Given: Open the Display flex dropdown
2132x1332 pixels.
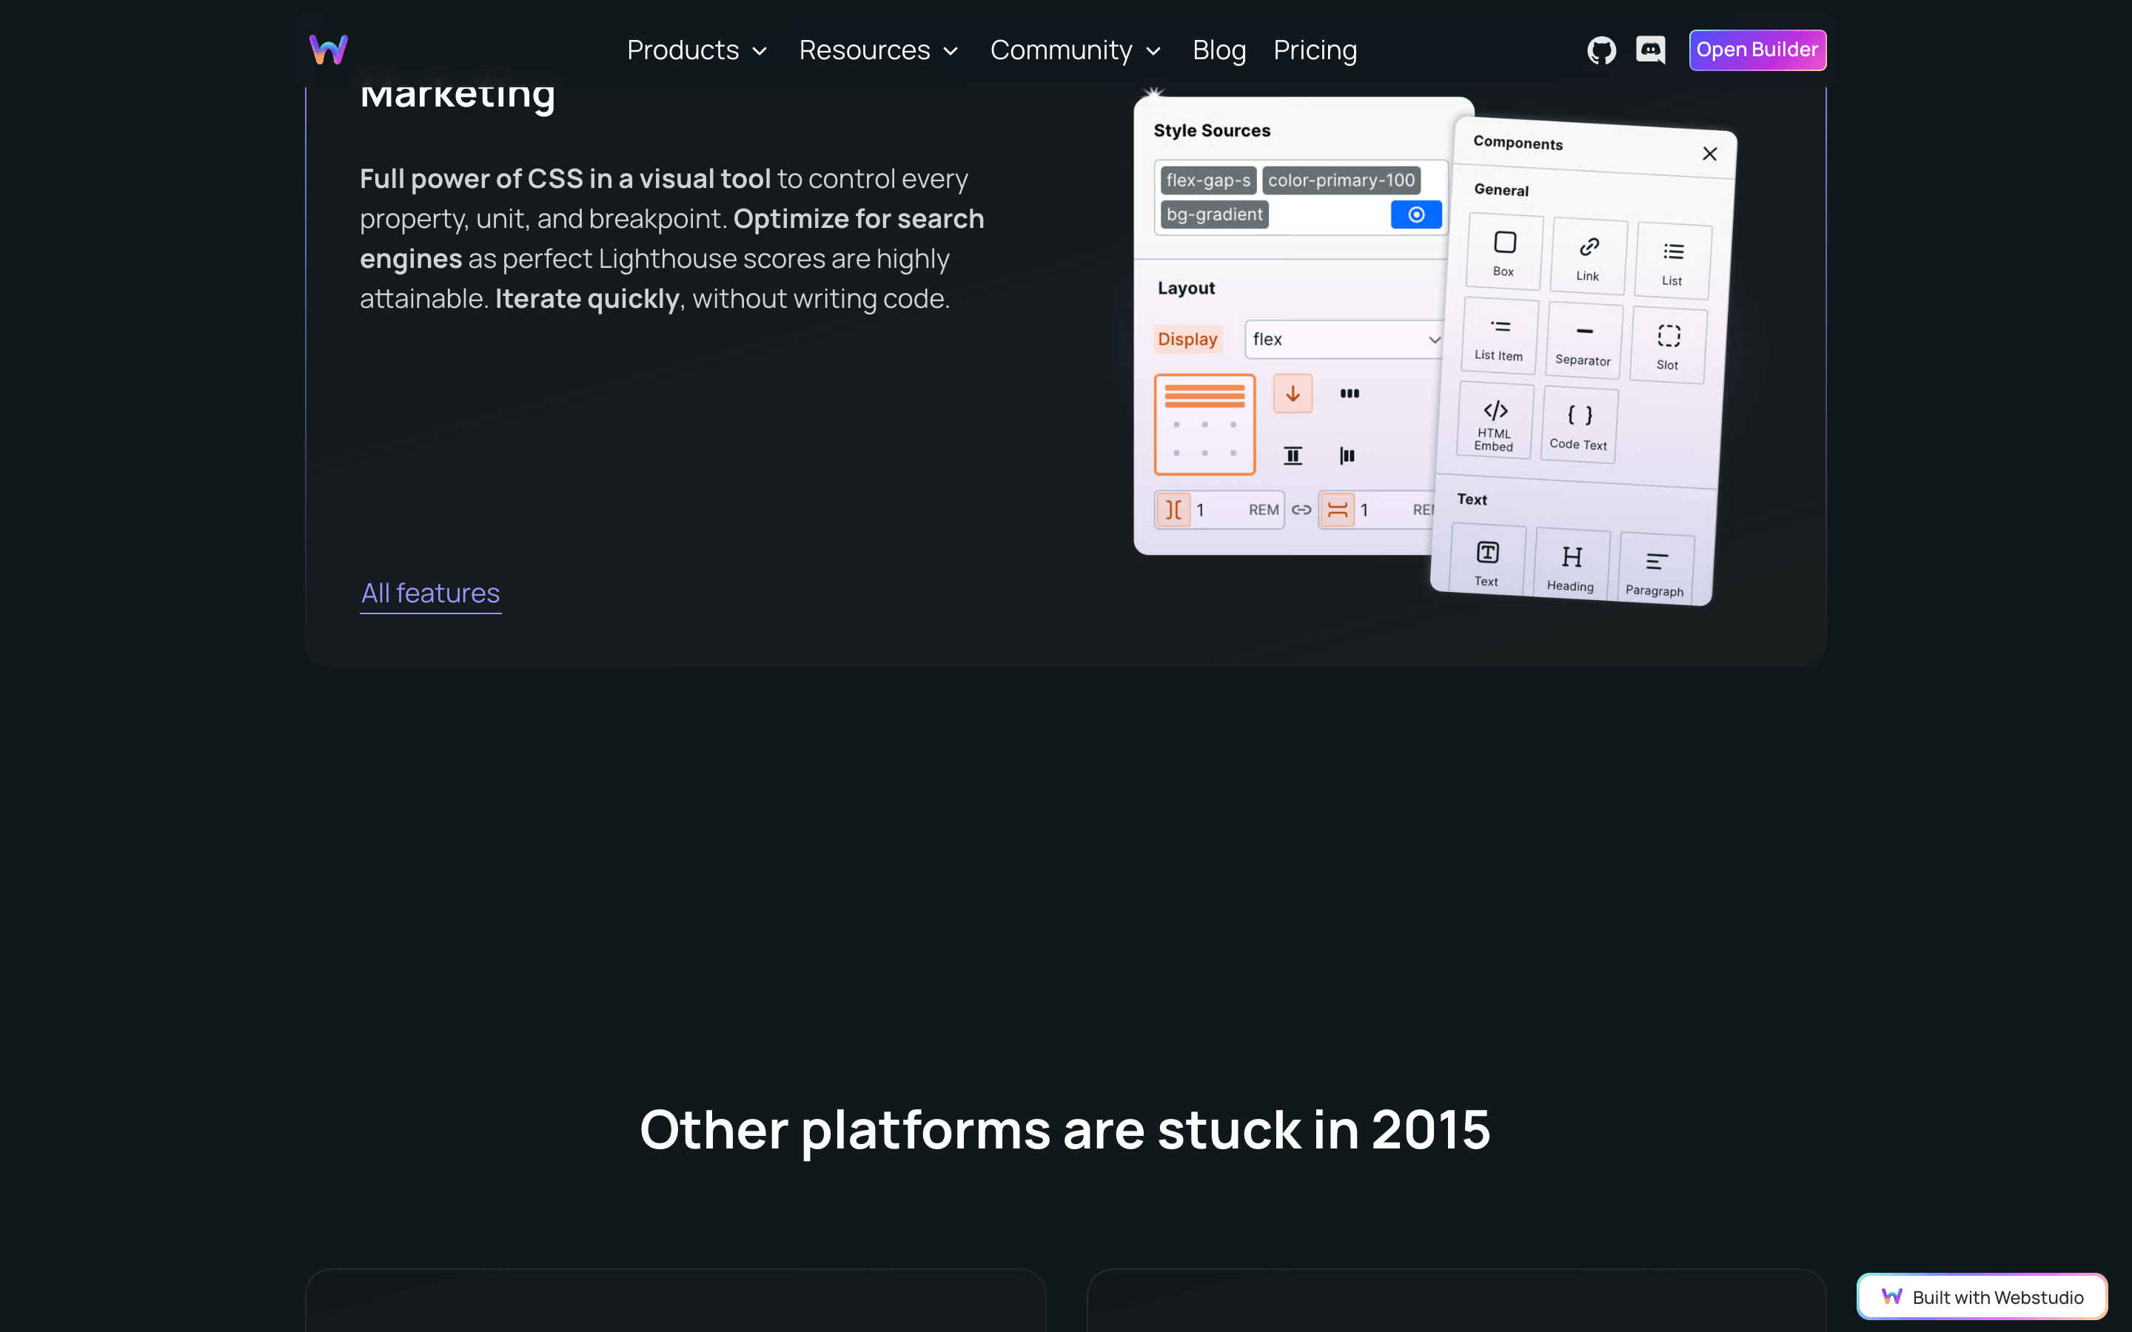Looking at the screenshot, I should (x=1344, y=339).
